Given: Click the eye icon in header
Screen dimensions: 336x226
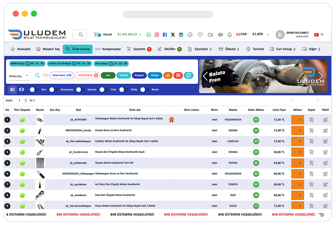Looking at the screenshot, I should pos(220,35).
